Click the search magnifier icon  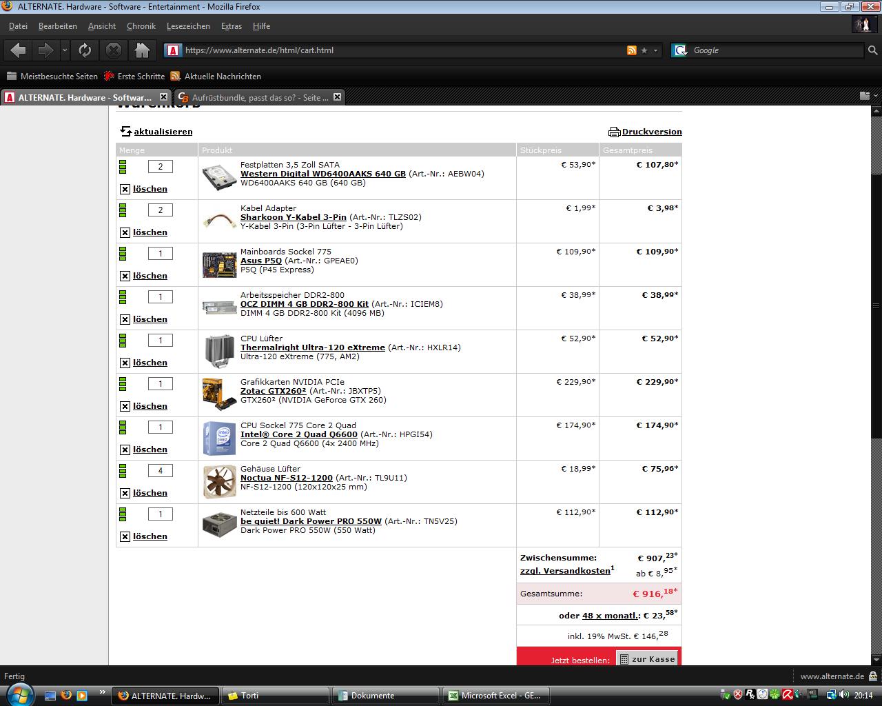pos(872,50)
